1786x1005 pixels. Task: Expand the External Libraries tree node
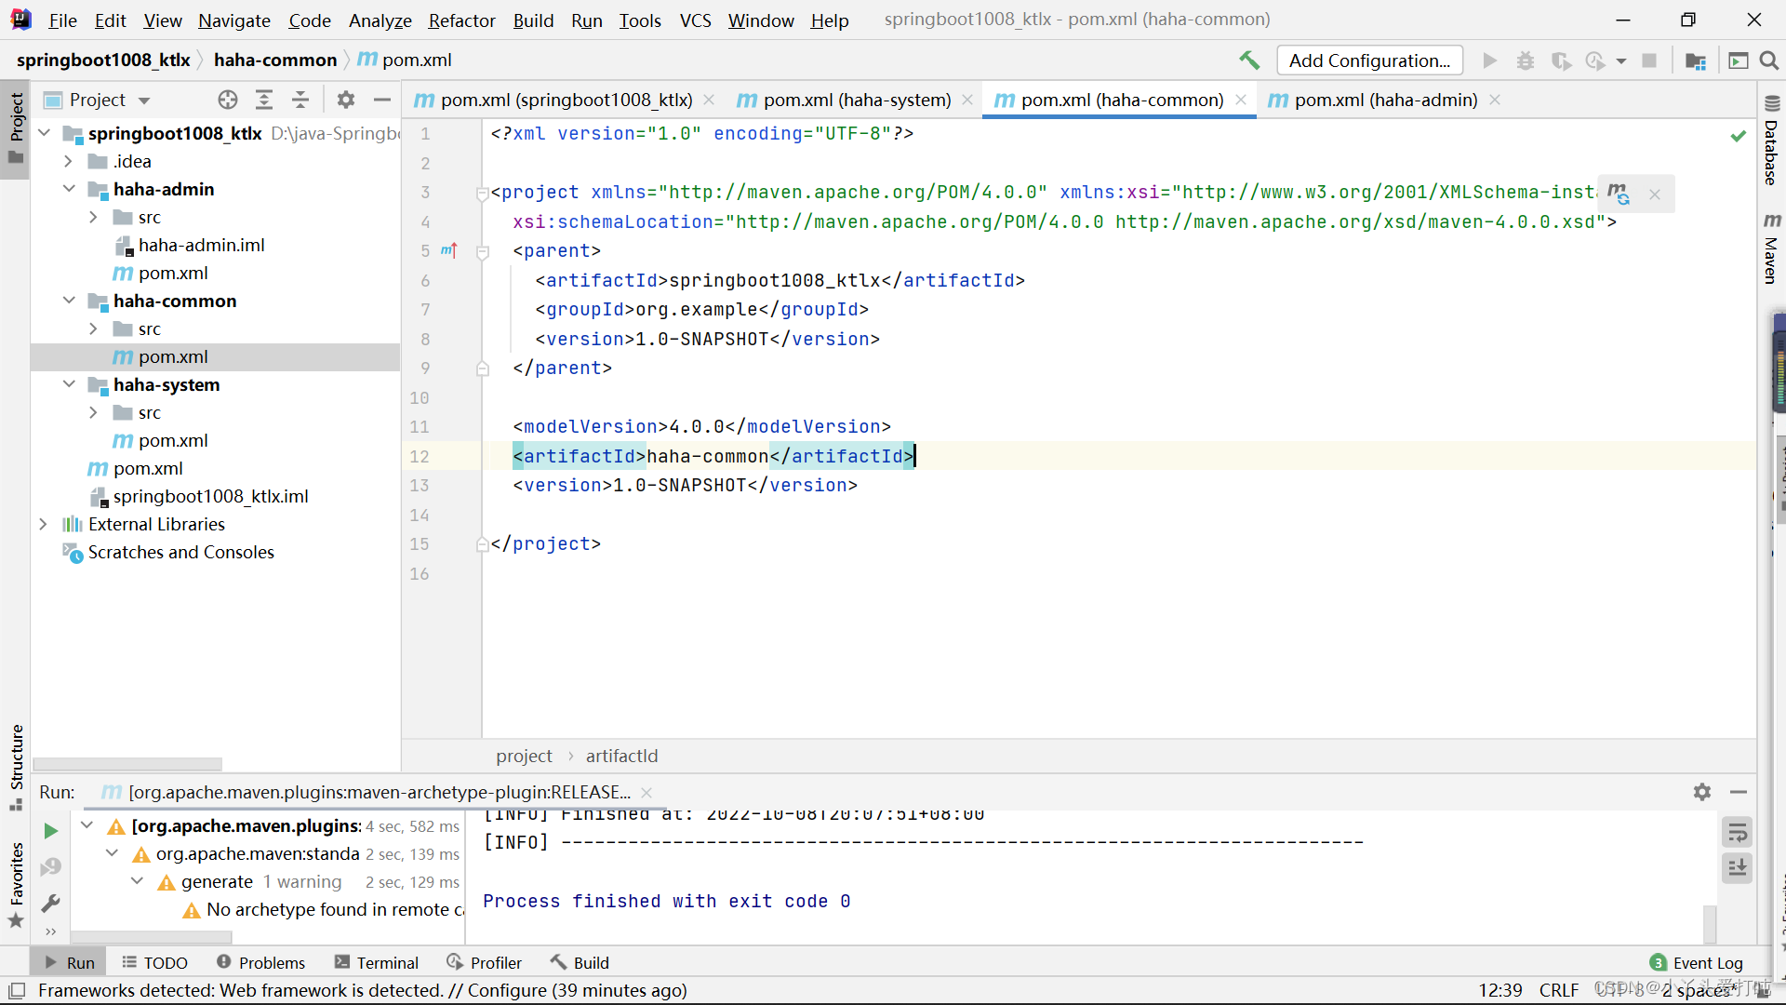coord(42,523)
